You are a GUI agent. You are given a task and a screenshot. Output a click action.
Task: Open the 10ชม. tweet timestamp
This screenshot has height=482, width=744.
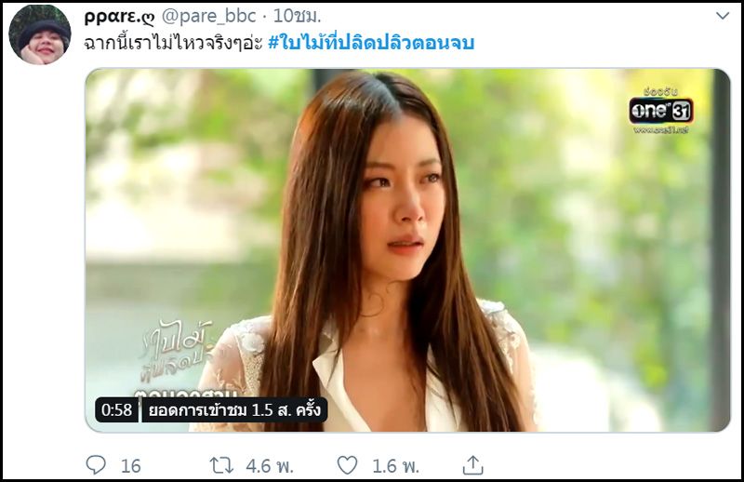(297, 16)
